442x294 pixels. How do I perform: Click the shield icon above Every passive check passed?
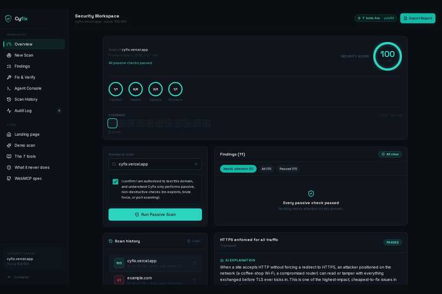click(x=311, y=194)
